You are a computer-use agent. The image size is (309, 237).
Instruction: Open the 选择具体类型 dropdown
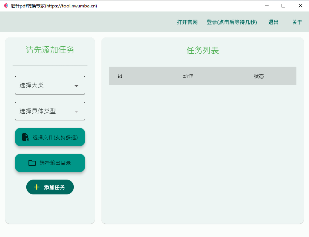[50, 111]
